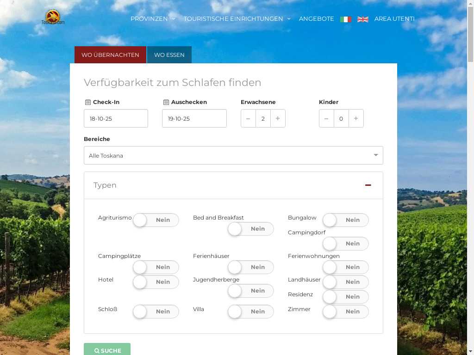
Task: Decrease adults count with minus icon
Action: click(248, 118)
